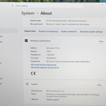Copy the Support information
The height and width of the screenshot is (106, 106).
point(99,85)
